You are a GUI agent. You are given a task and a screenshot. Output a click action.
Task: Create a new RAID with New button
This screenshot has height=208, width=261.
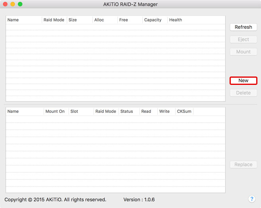(243, 80)
